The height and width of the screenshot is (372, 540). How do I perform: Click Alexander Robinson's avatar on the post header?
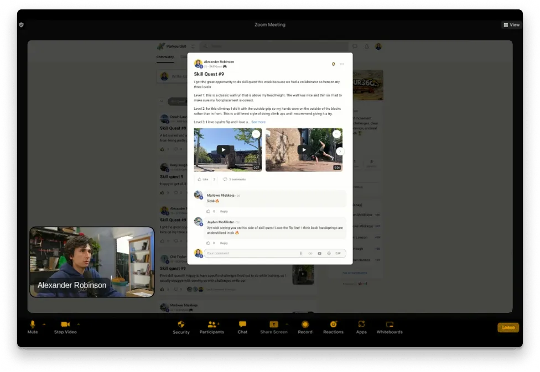click(198, 64)
